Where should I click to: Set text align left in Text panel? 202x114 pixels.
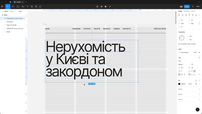pos(179,74)
